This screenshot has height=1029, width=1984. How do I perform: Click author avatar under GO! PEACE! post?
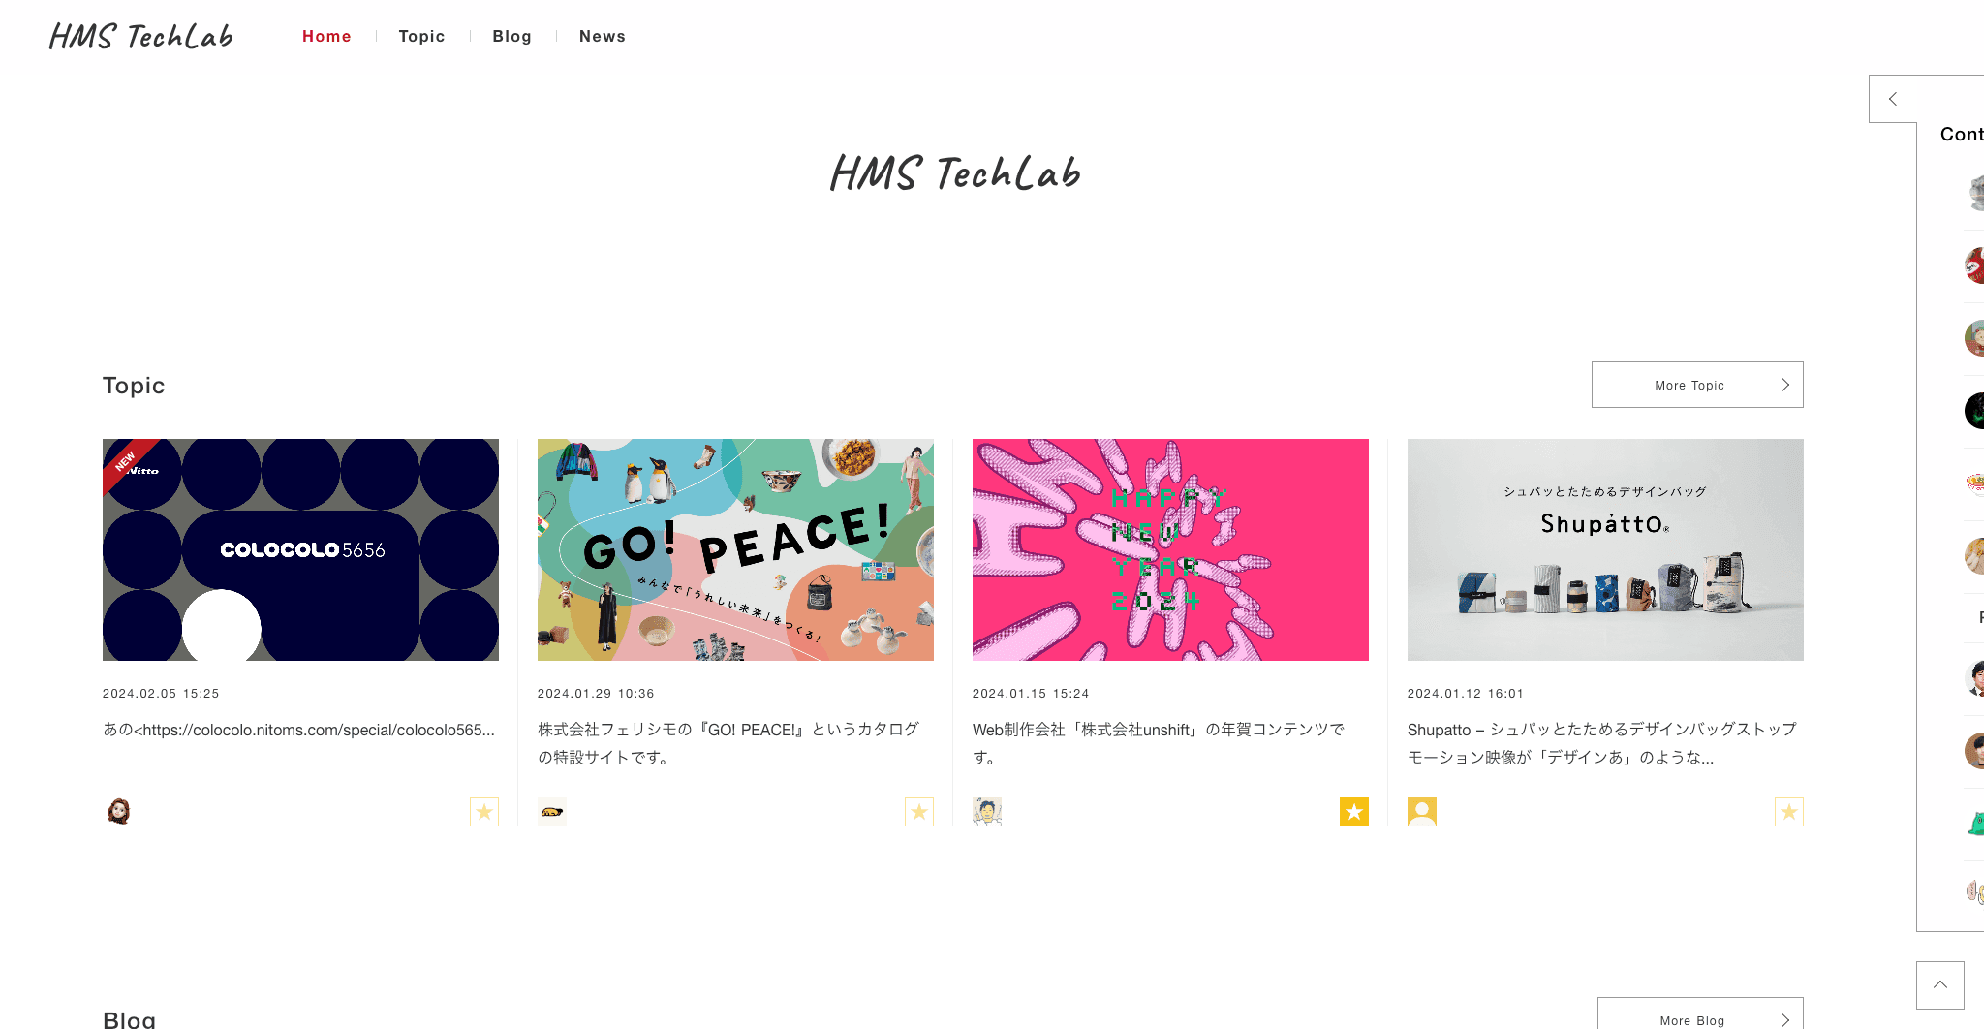click(x=552, y=812)
